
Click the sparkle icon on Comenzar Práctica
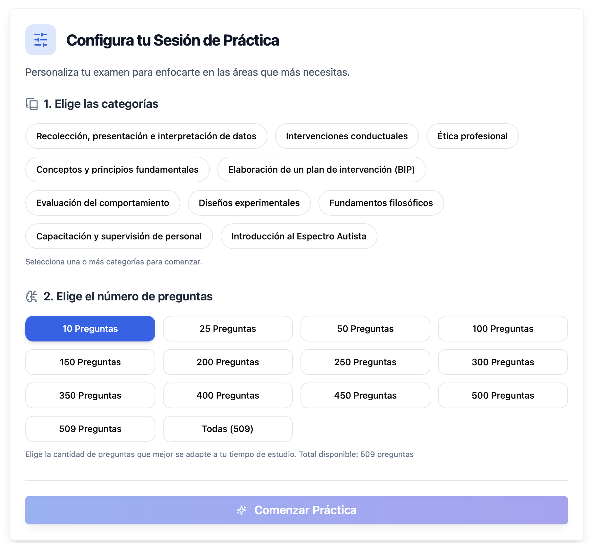(x=241, y=510)
